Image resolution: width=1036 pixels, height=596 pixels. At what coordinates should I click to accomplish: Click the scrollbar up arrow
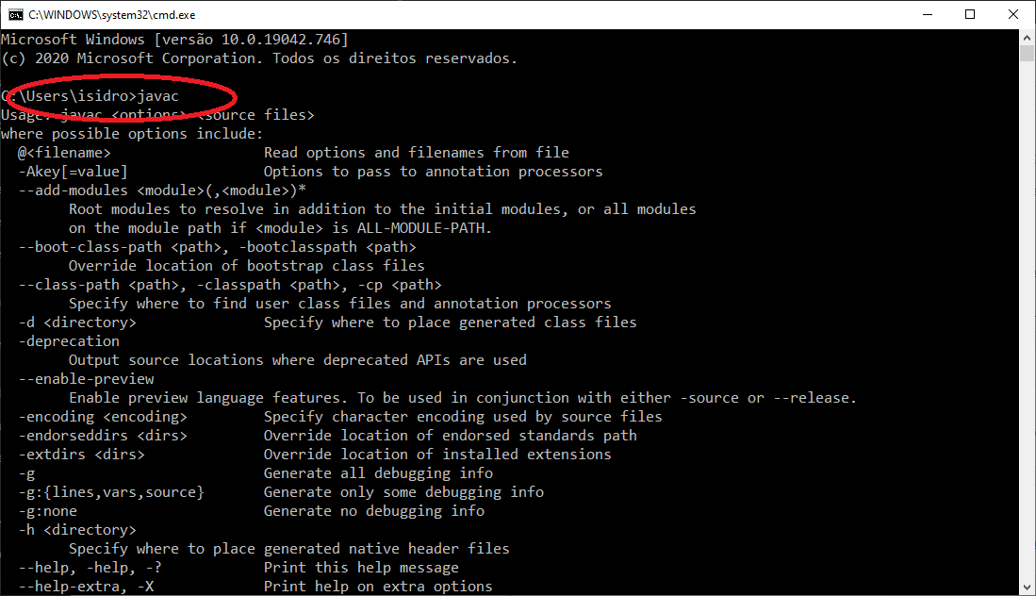(1027, 37)
